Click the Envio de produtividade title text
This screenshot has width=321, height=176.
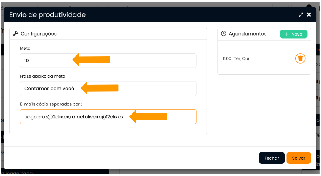pyautogui.click(x=47, y=15)
